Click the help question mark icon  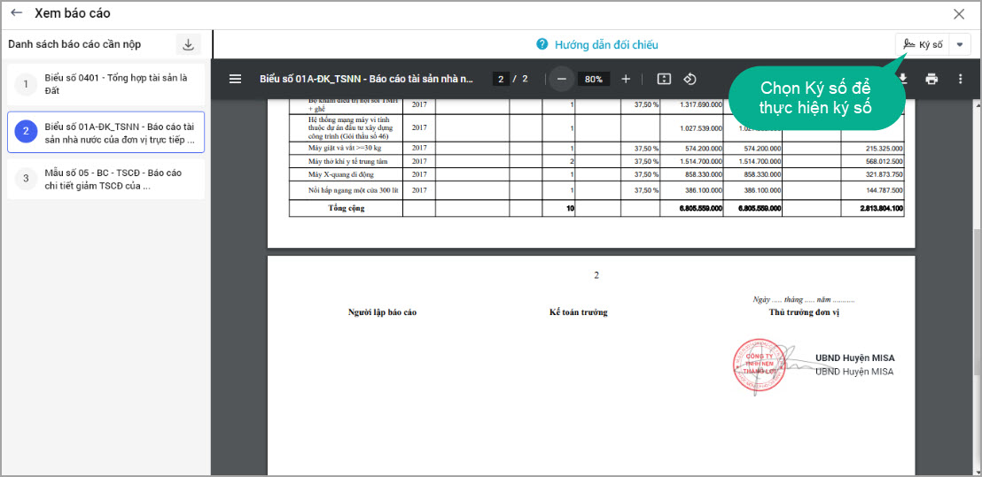tap(542, 44)
